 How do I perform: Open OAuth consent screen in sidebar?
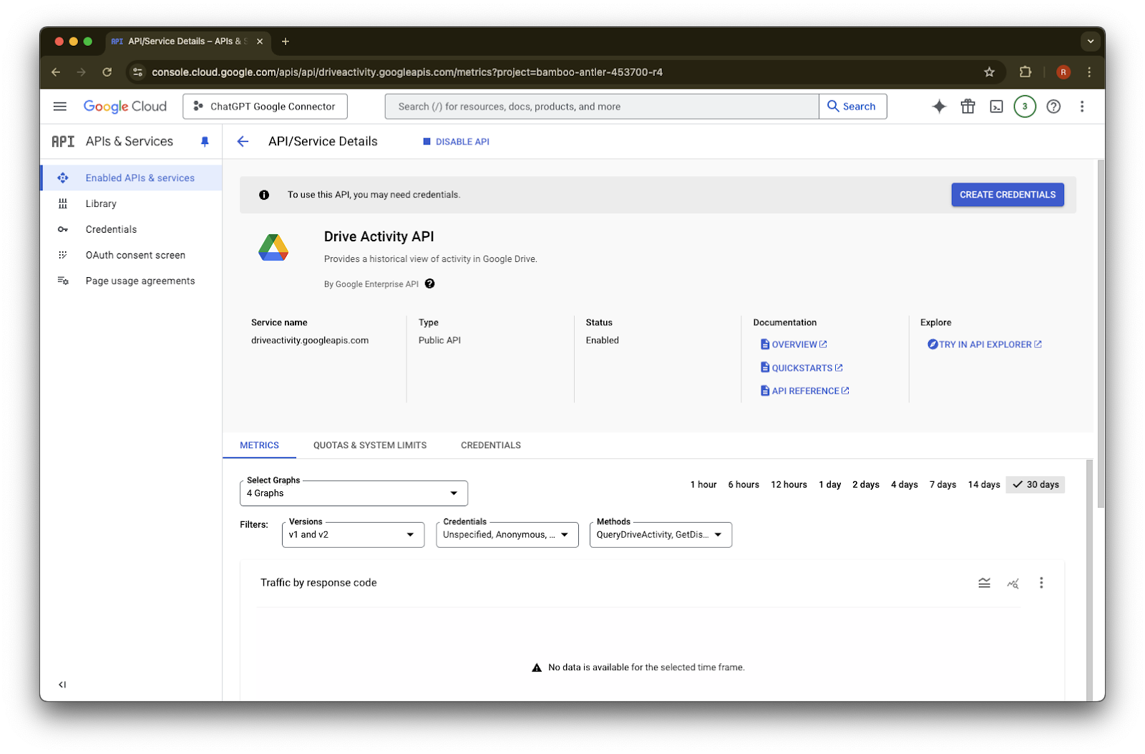(x=131, y=255)
